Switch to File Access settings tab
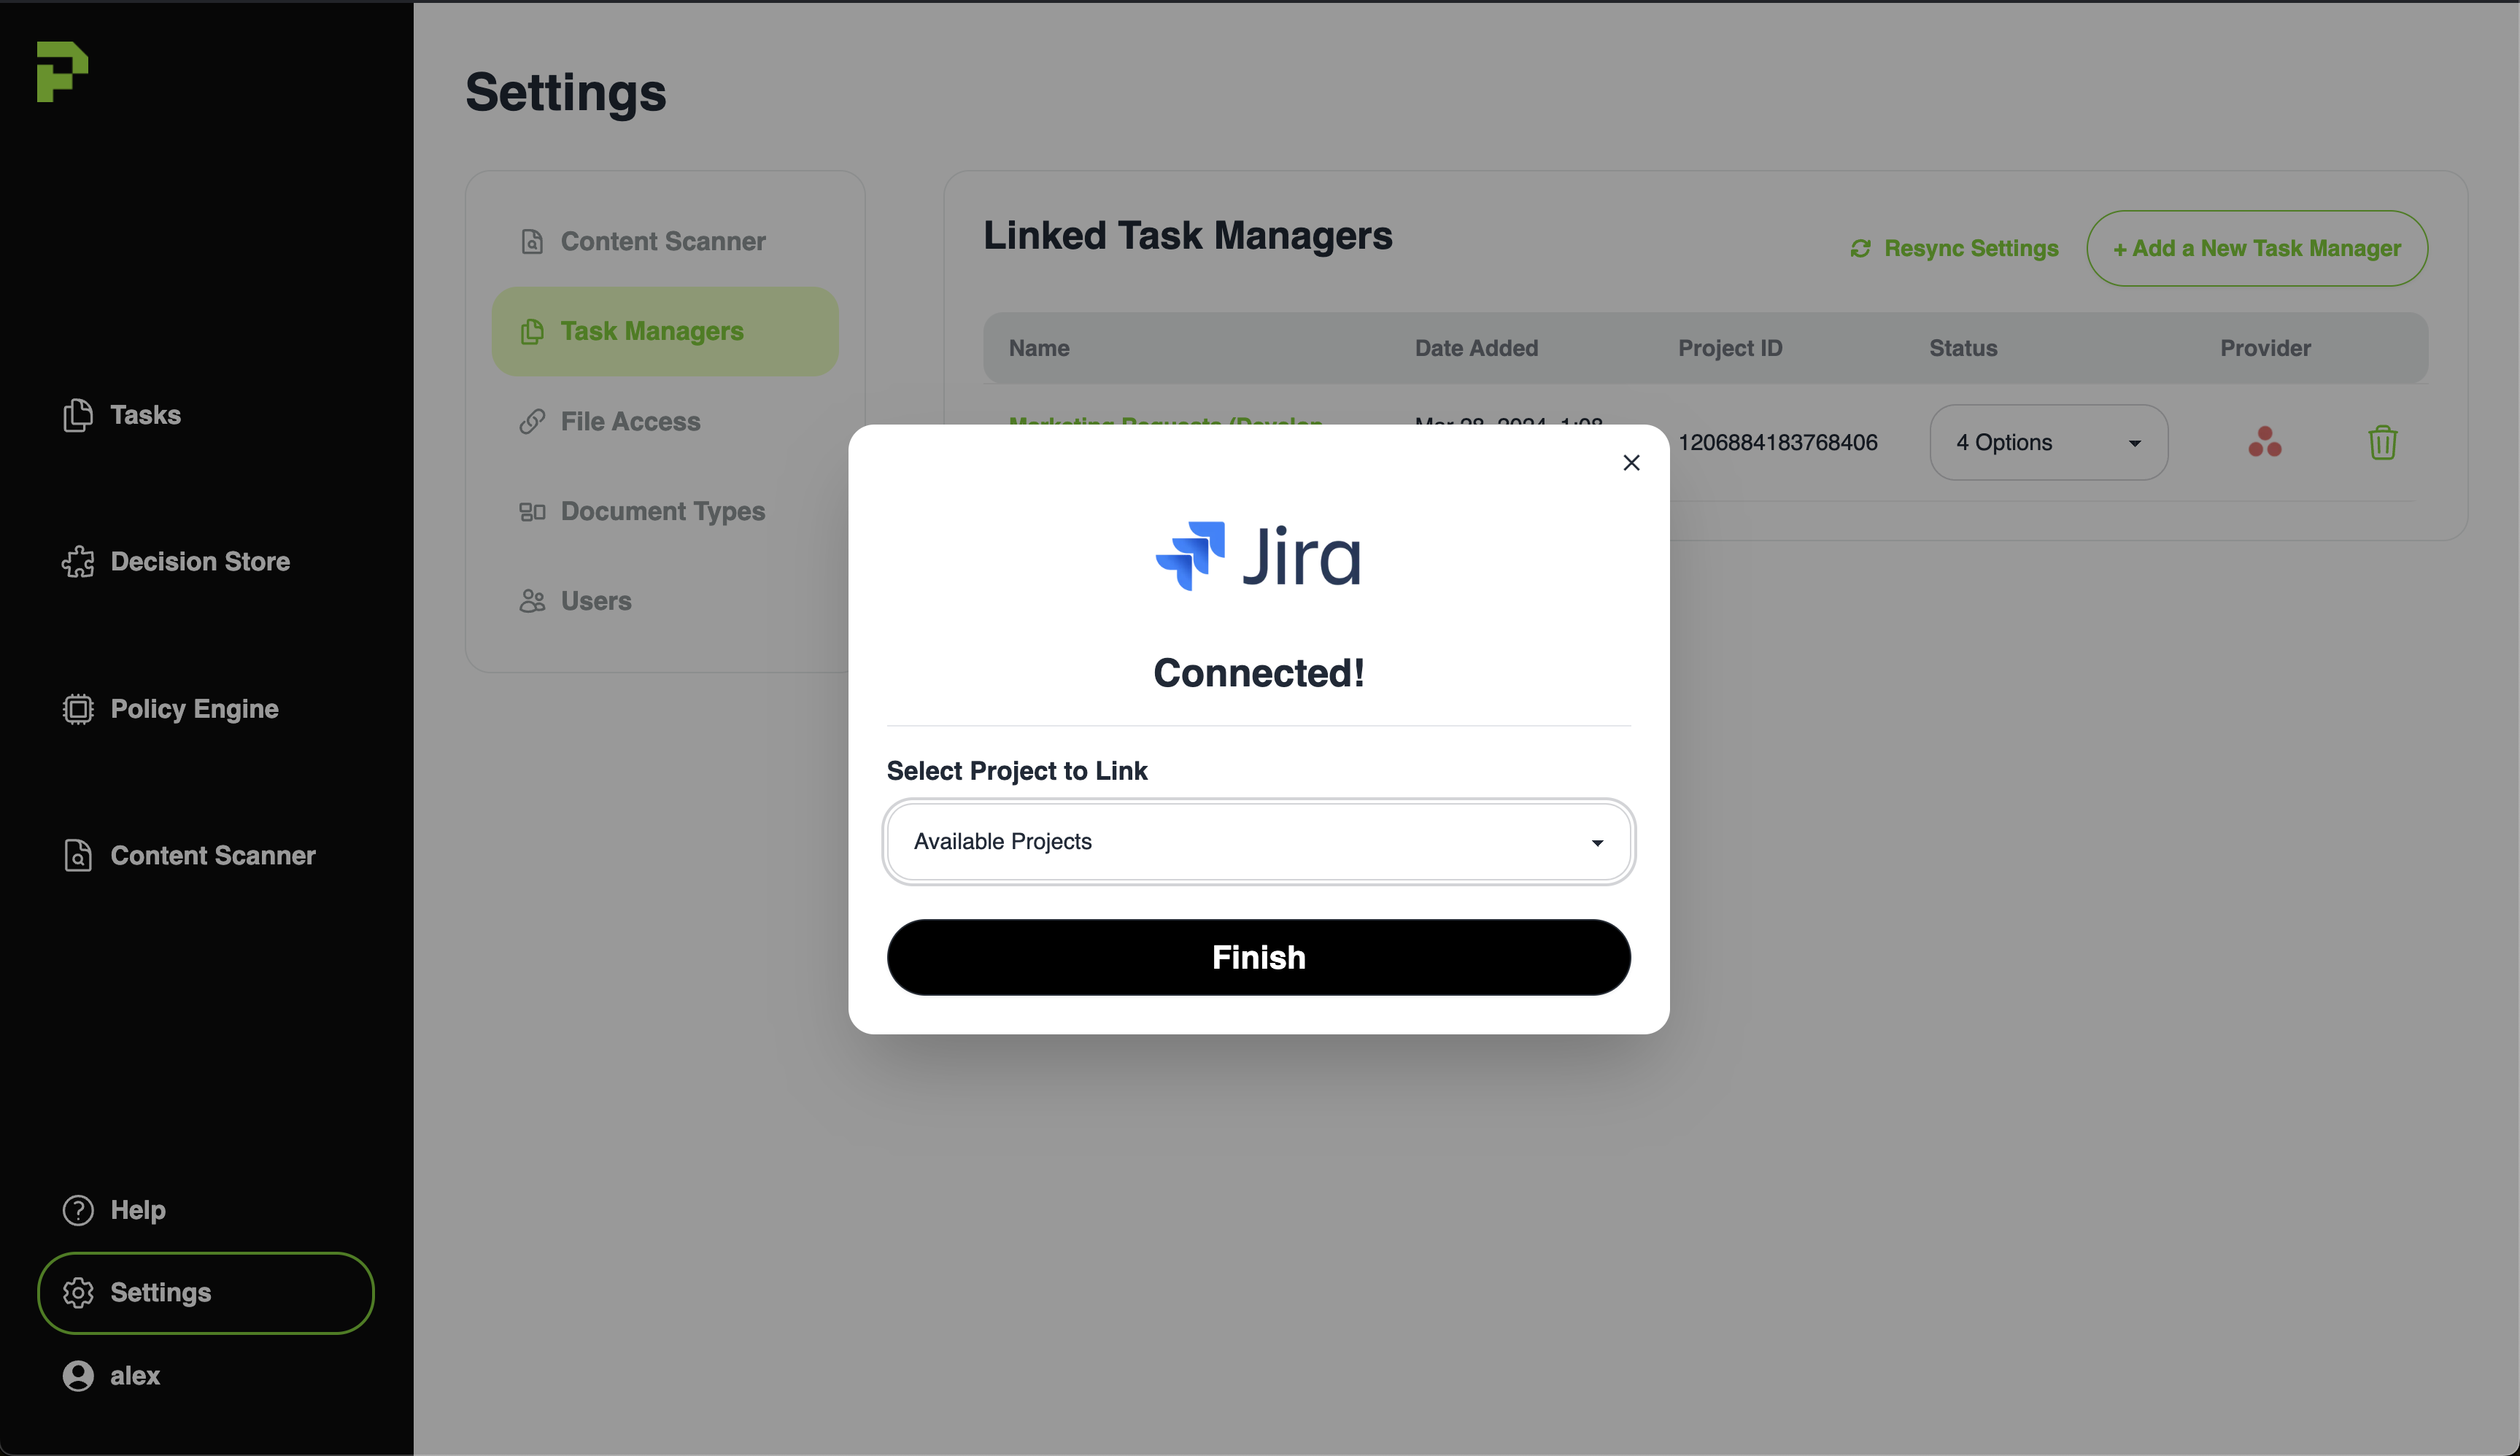The image size is (2520, 1456). 630,421
